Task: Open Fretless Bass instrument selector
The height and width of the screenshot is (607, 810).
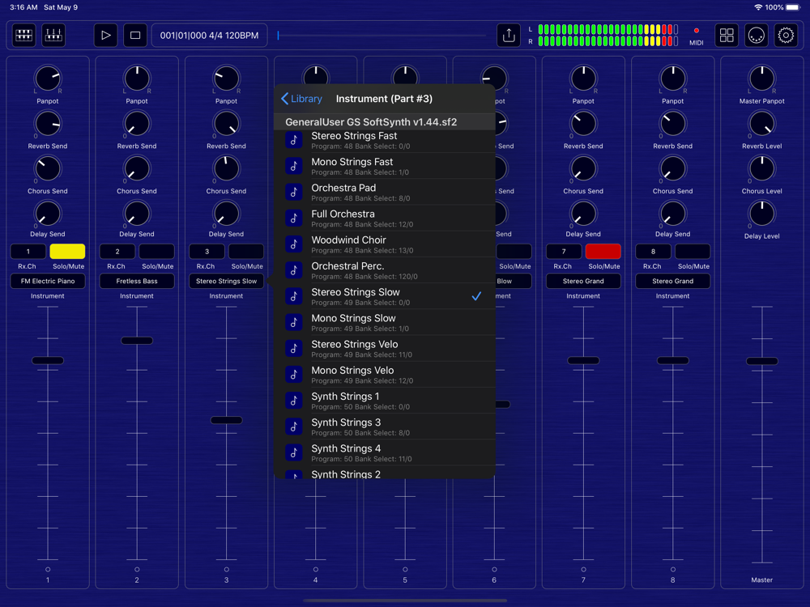Action: pos(137,282)
